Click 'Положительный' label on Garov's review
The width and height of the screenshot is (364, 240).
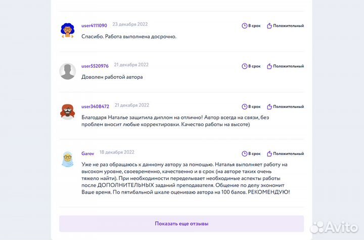click(288, 153)
